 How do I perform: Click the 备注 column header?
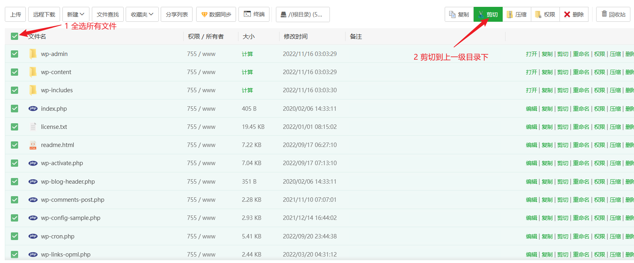[356, 37]
